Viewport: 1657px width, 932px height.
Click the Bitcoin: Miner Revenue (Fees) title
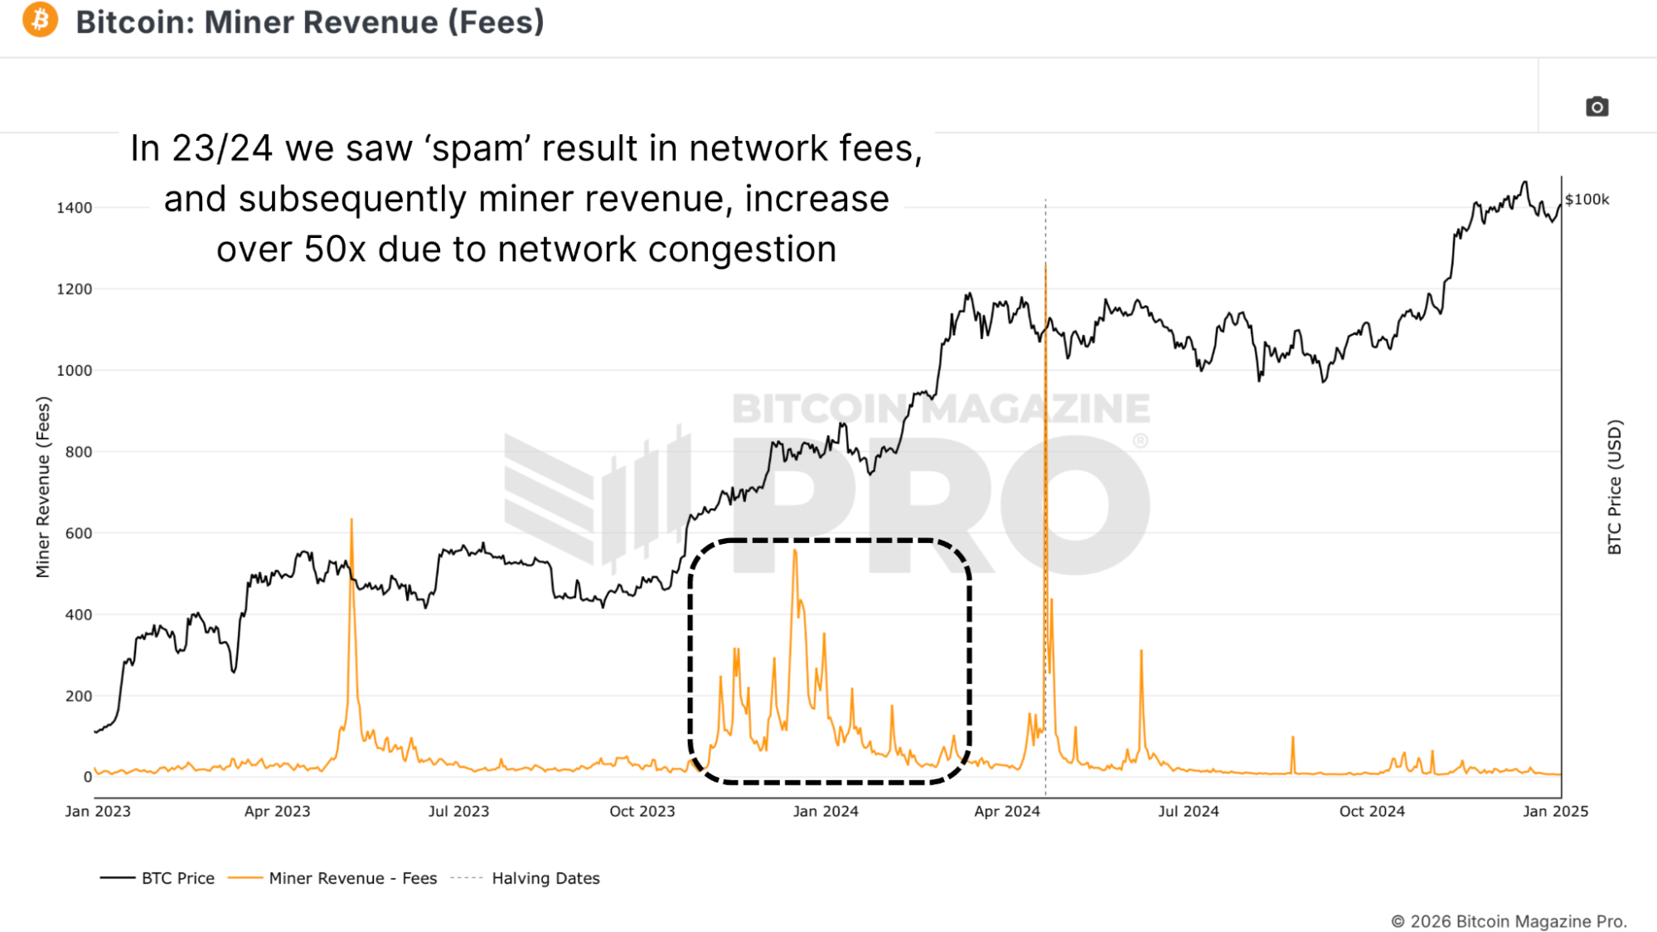309,22
